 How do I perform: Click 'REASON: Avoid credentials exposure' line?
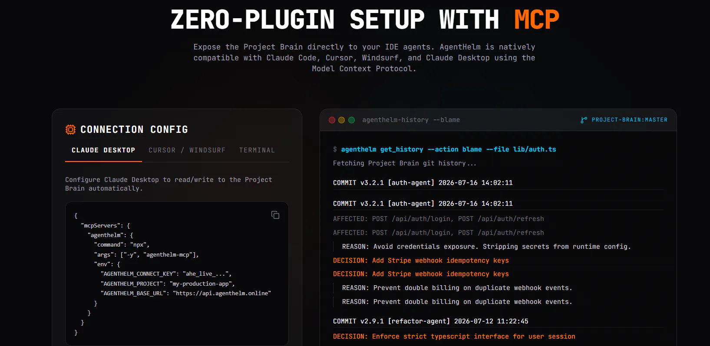coord(486,247)
